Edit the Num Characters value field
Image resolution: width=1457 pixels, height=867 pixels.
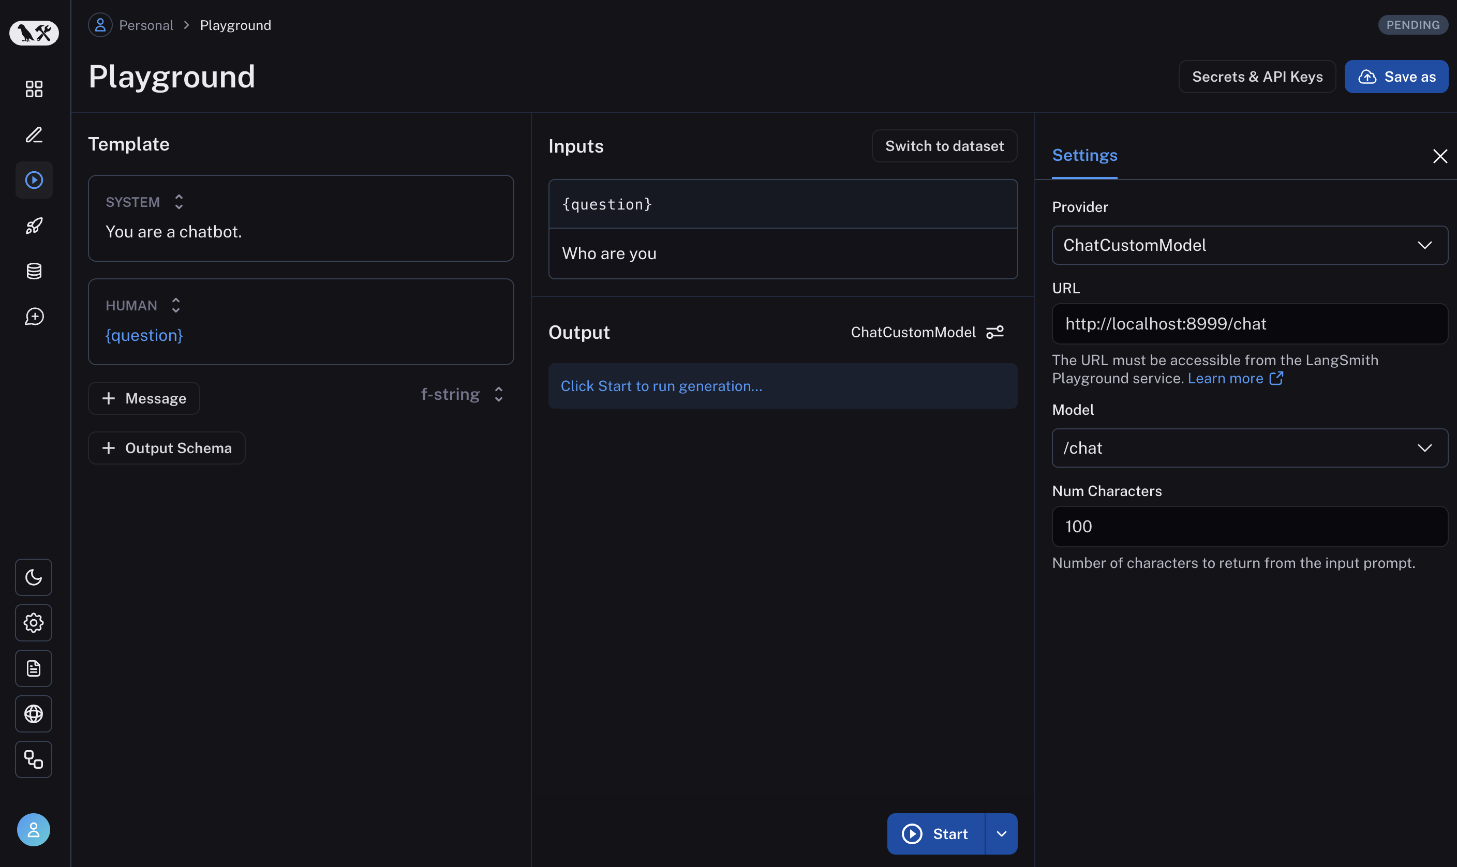1249,526
